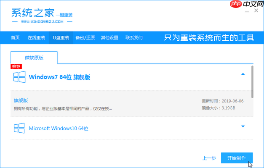Viewport: 264px width, 168px height.
Task: Switch to 在线重装 menu tab
Action: click(36, 38)
